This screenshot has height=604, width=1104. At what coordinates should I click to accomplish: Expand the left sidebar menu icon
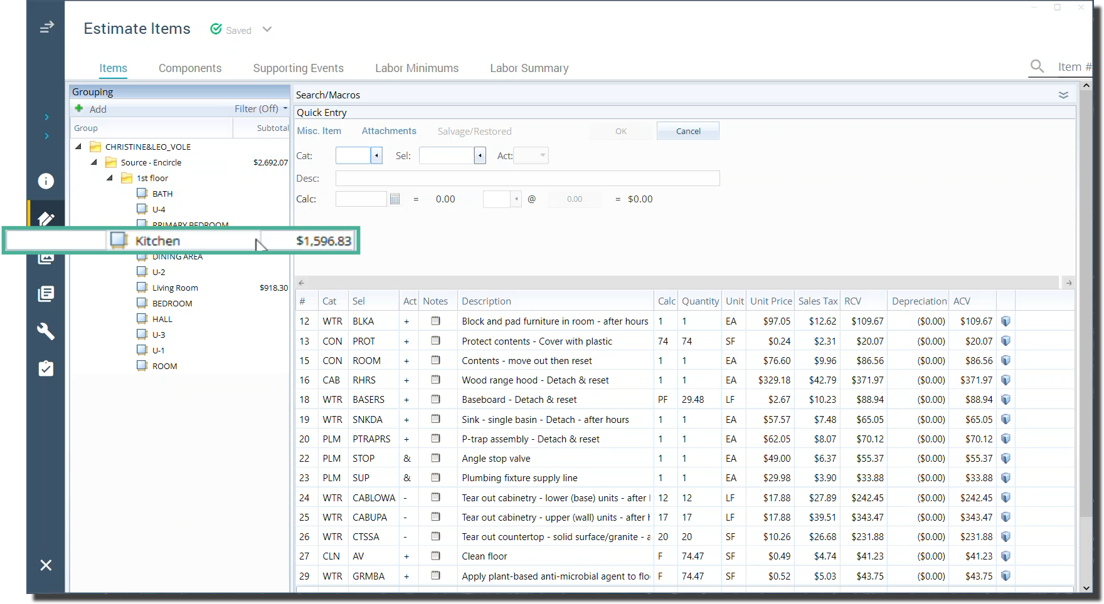point(46,27)
